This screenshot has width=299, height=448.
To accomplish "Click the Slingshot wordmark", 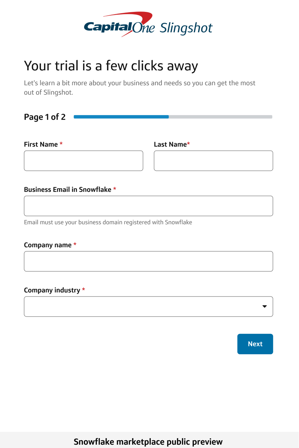I will (x=187, y=28).
